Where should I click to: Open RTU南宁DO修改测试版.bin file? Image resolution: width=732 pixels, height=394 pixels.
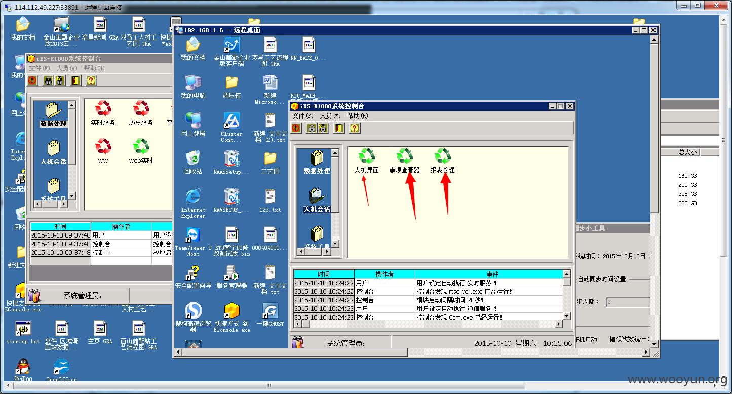click(x=232, y=242)
